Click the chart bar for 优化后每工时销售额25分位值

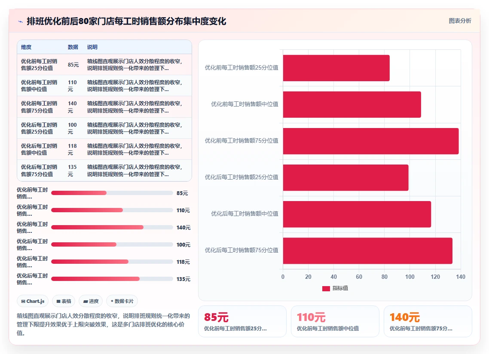[x=346, y=177]
